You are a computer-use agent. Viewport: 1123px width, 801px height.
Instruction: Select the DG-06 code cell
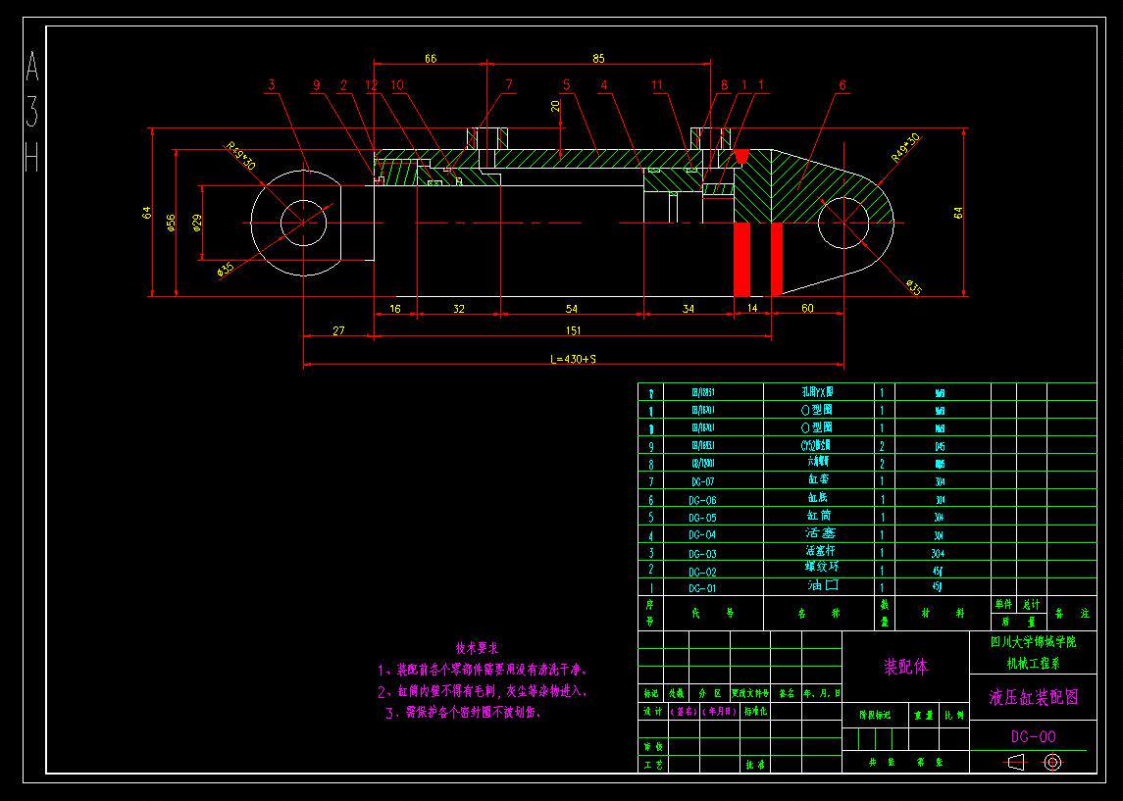(702, 500)
